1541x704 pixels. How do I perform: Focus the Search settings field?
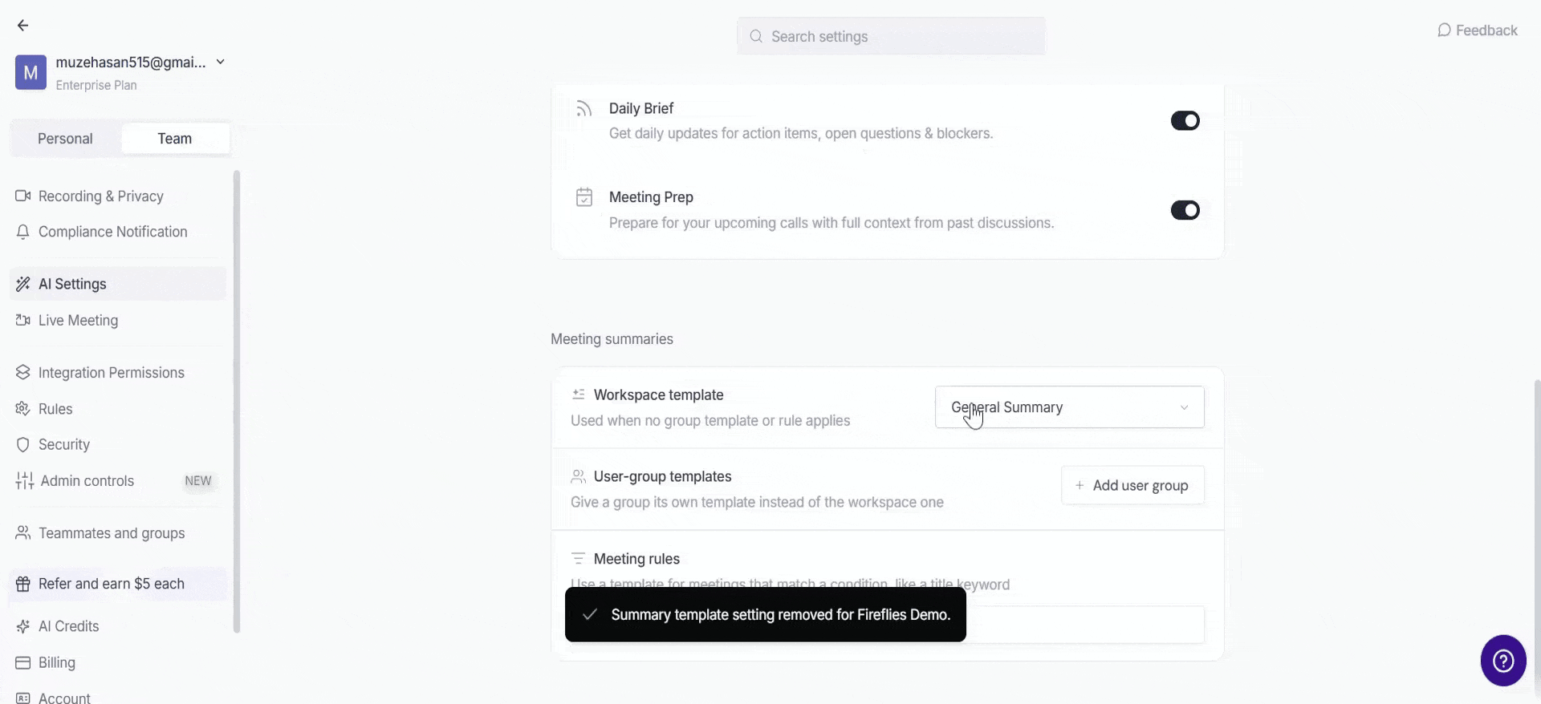[x=891, y=36]
